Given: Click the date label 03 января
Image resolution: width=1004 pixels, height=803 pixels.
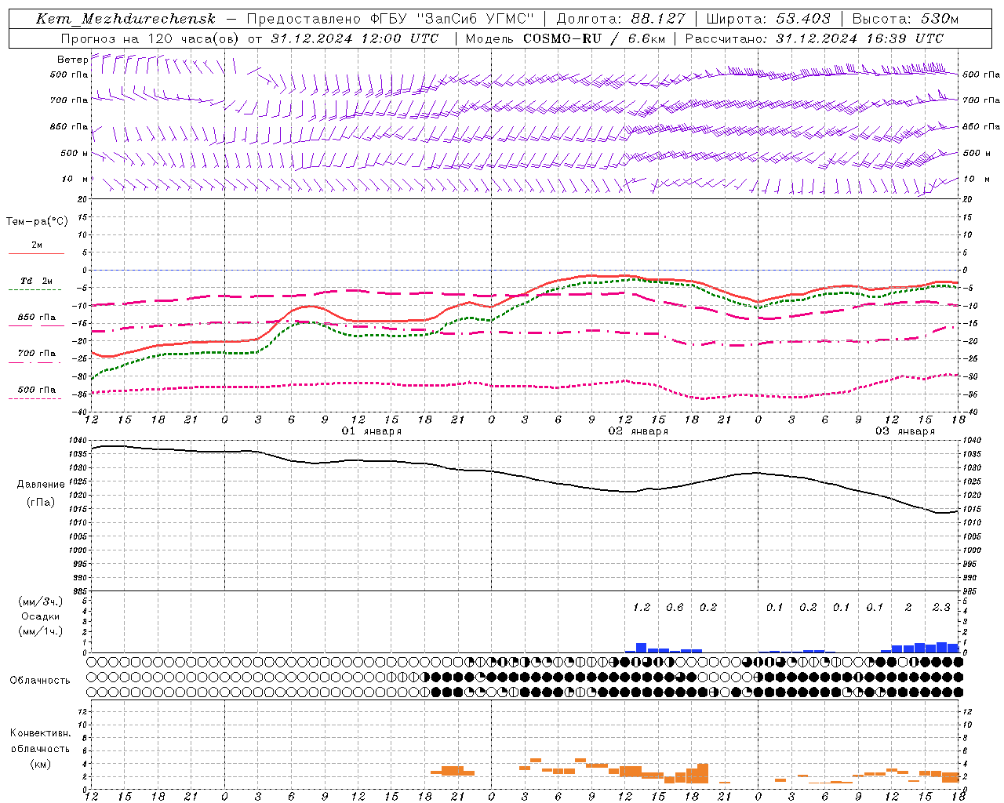Looking at the screenshot, I should click(905, 431).
